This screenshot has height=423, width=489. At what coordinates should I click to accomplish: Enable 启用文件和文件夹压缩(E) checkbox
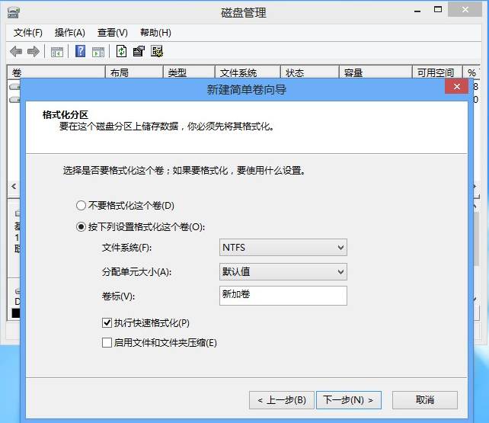pos(159,343)
